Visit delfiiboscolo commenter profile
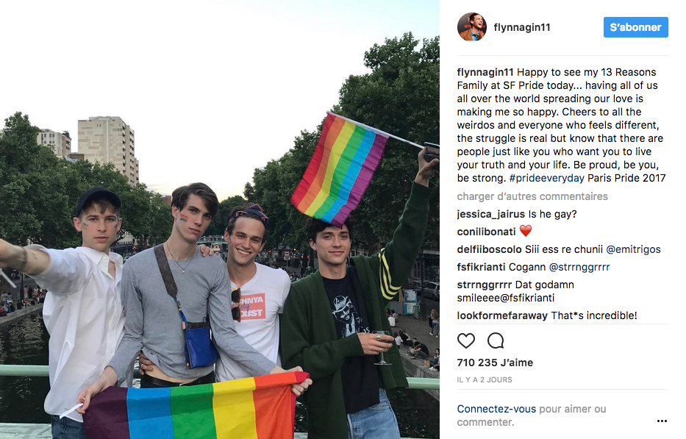The height and width of the screenshot is (439, 686). tap(489, 249)
